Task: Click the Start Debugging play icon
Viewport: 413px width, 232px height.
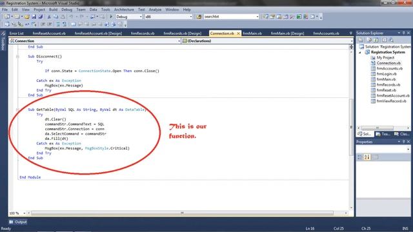Action: 111,17
